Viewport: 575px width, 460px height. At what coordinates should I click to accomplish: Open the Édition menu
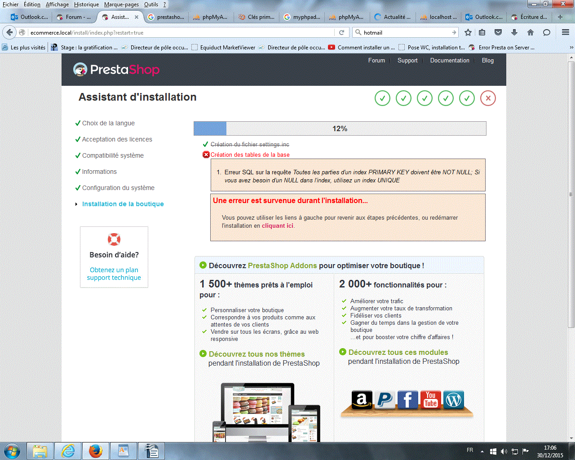pyautogui.click(x=32, y=4)
